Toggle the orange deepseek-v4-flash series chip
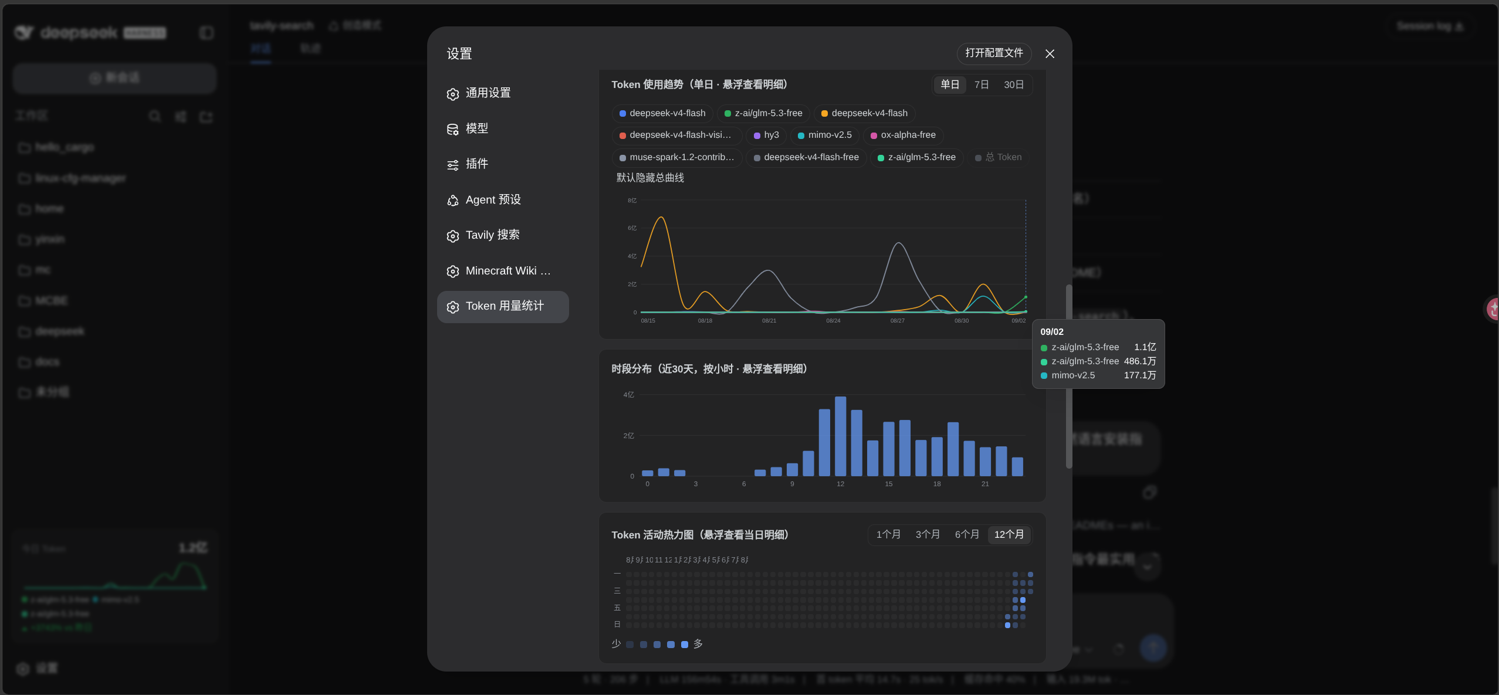1499x695 pixels. (x=864, y=113)
